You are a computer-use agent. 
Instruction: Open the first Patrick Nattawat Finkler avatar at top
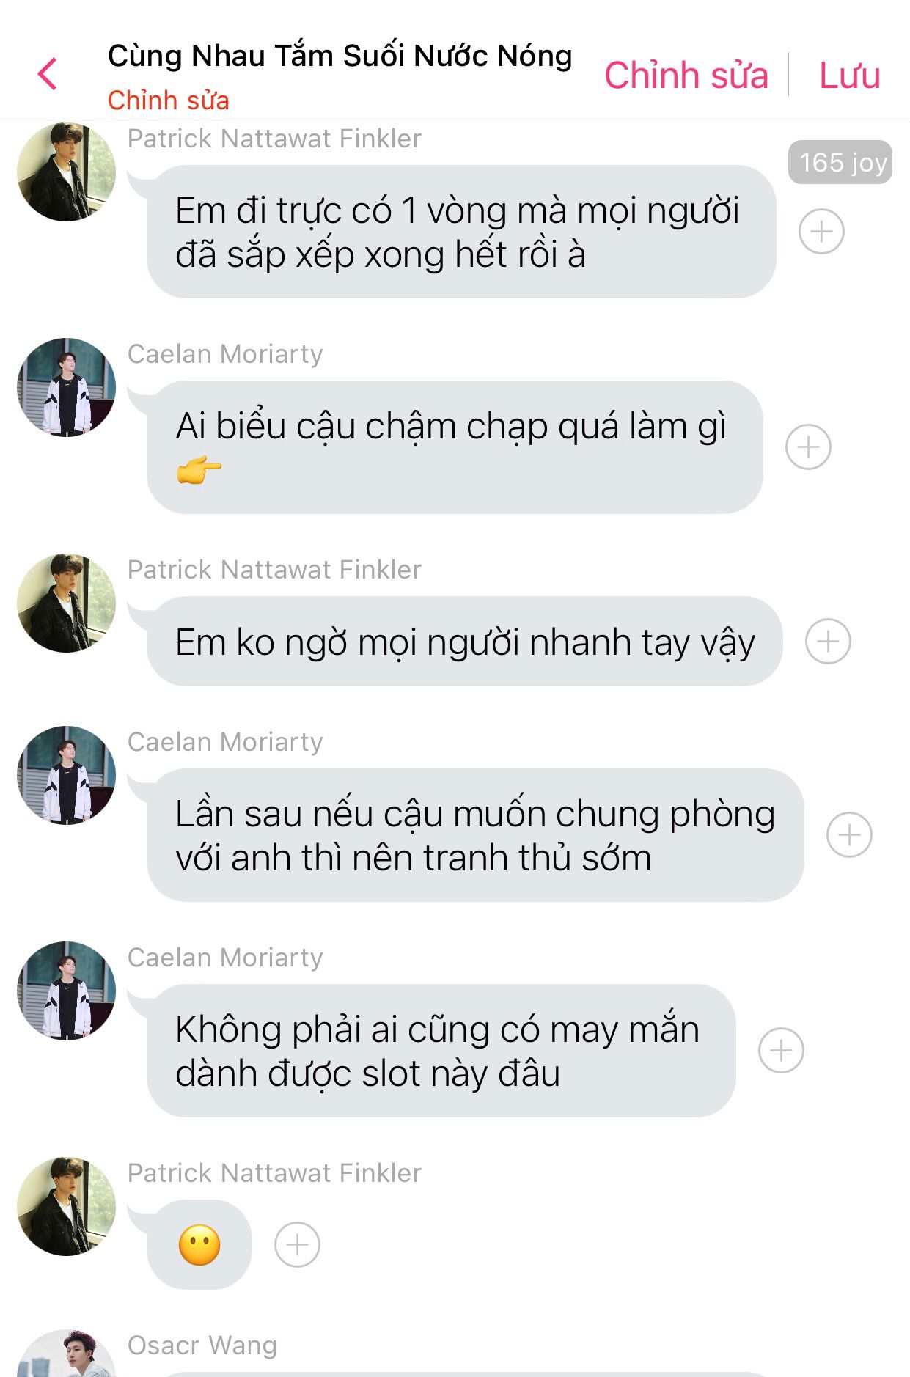(x=66, y=172)
